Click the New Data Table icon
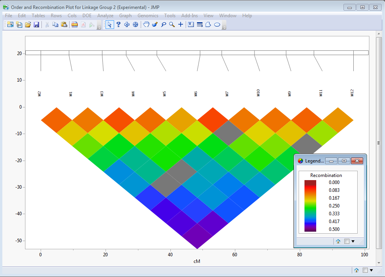The image size is (385, 277). [10, 25]
